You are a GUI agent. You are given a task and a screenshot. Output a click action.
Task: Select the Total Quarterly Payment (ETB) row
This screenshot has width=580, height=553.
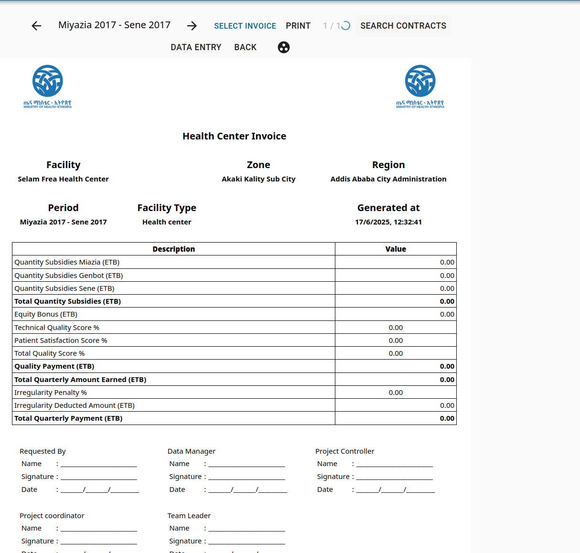[x=68, y=418]
